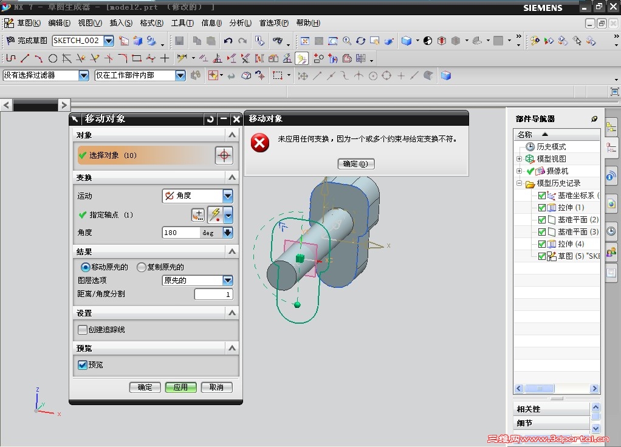621x447 pixels.
Task: Click the rectangle selection marquee icon
Action: tap(278, 75)
